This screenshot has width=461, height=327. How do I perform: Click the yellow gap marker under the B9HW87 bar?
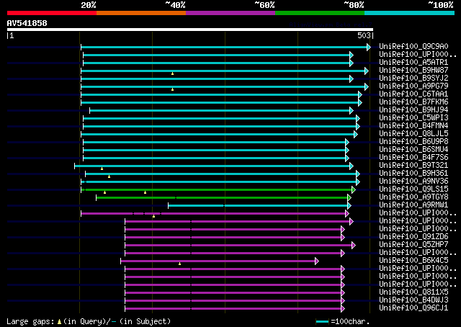[x=173, y=73]
